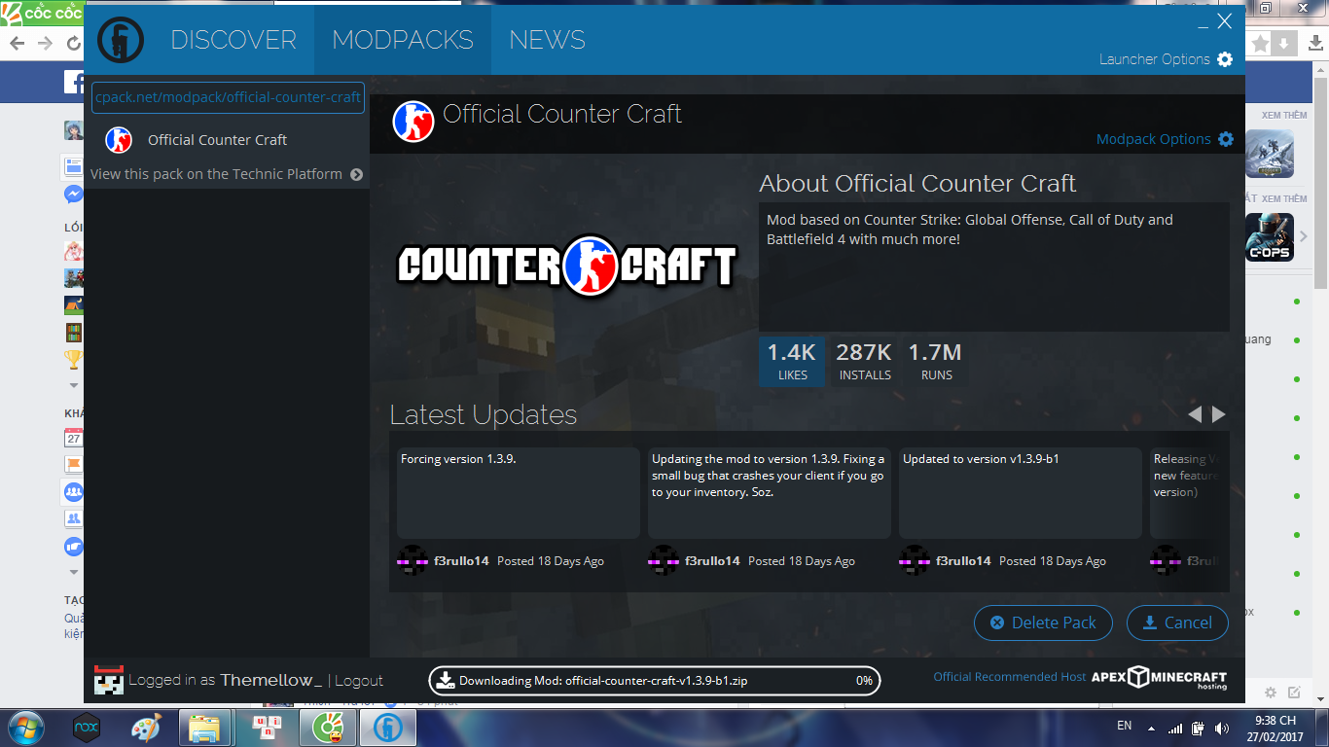Click the downloads arrow in the Coc Coc toolbar
1329x747 pixels.
click(1314, 44)
